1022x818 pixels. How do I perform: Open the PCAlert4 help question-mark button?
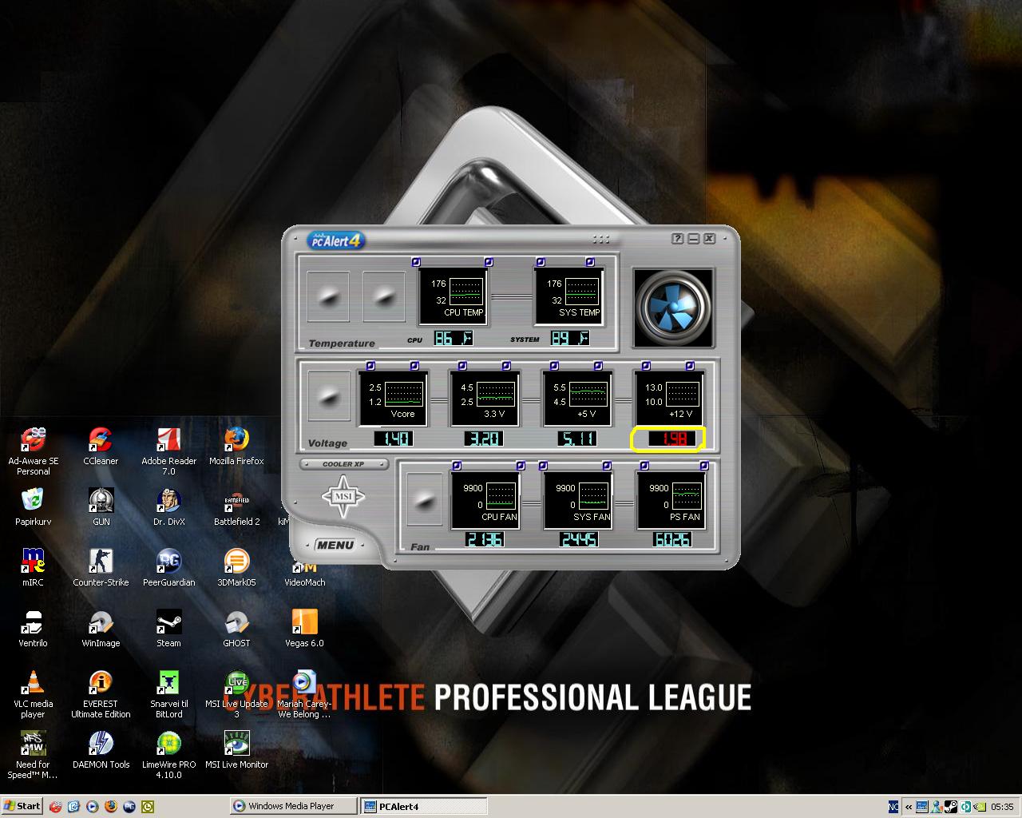click(677, 239)
